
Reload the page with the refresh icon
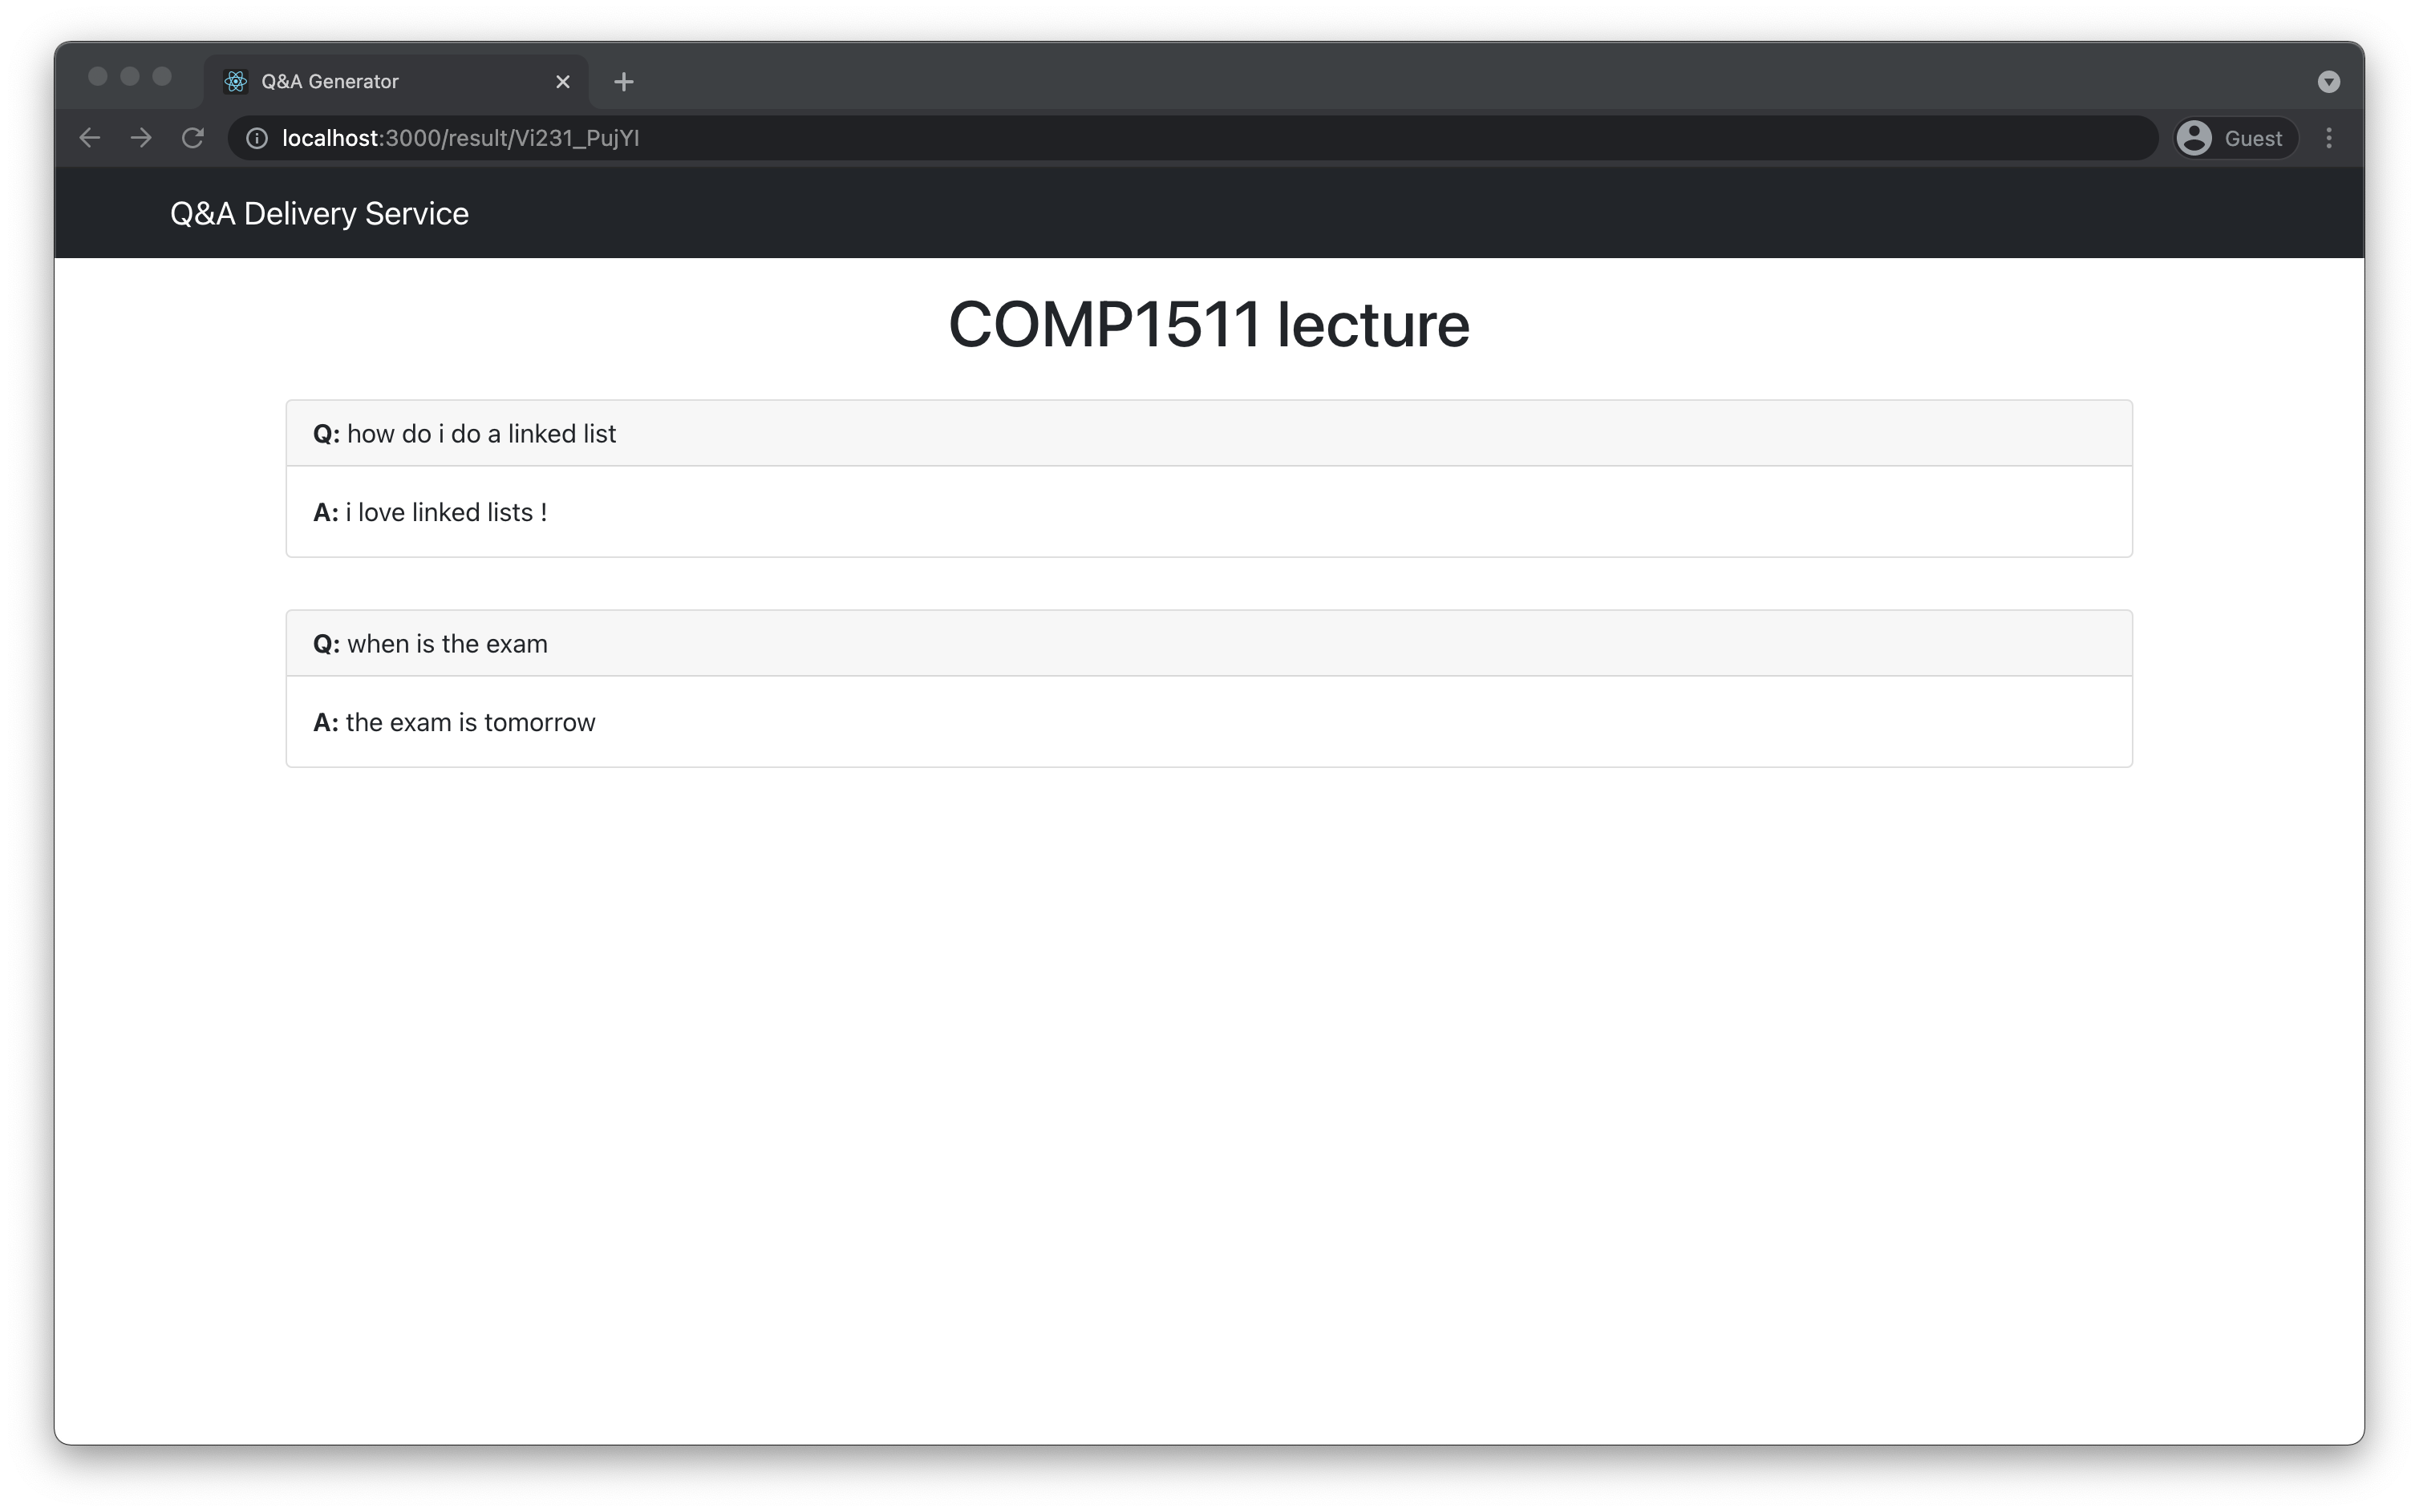click(193, 138)
